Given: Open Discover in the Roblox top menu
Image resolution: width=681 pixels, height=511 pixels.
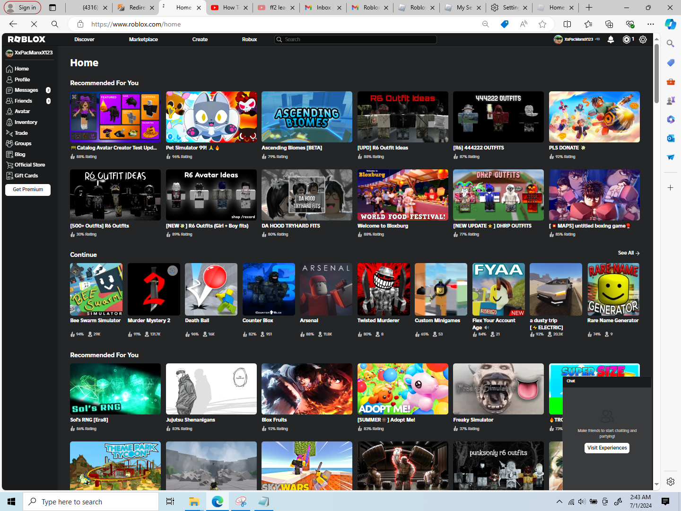Looking at the screenshot, I should 84,39.
